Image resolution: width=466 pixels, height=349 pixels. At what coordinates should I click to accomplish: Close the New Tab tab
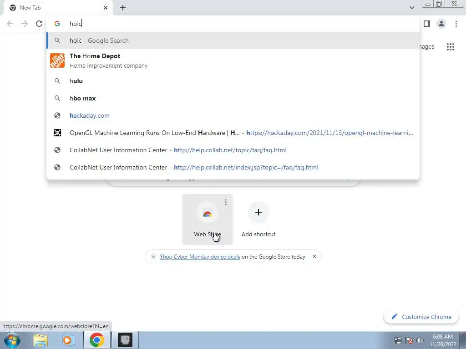(x=106, y=8)
